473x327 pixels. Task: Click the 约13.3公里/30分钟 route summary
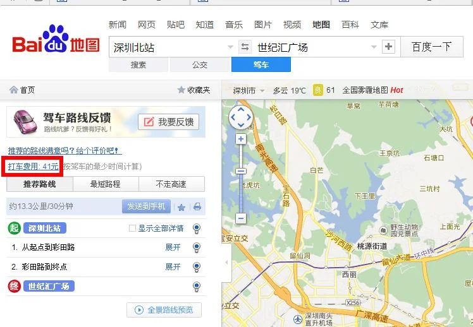click(x=41, y=206)
